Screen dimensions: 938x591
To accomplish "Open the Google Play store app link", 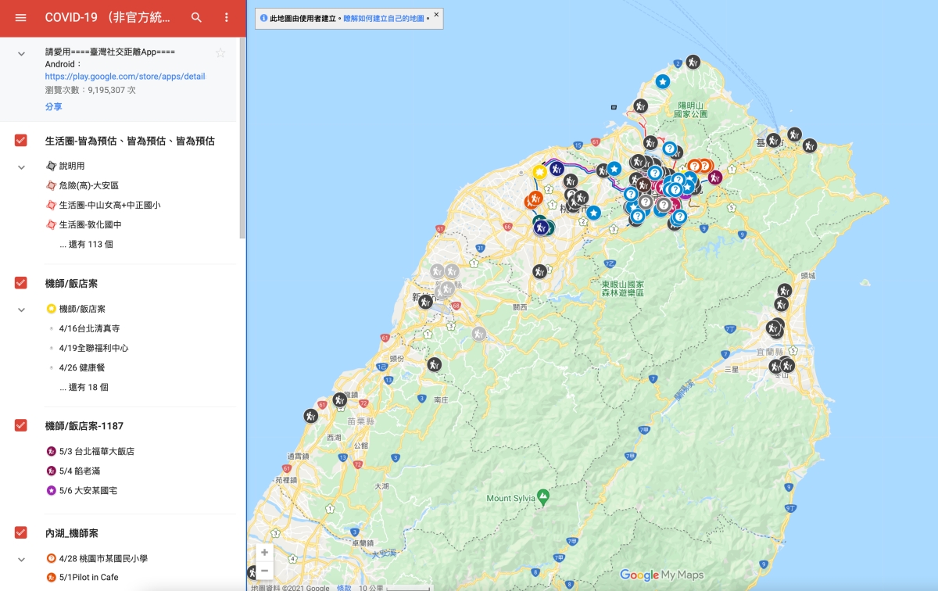I will point(125,77).
